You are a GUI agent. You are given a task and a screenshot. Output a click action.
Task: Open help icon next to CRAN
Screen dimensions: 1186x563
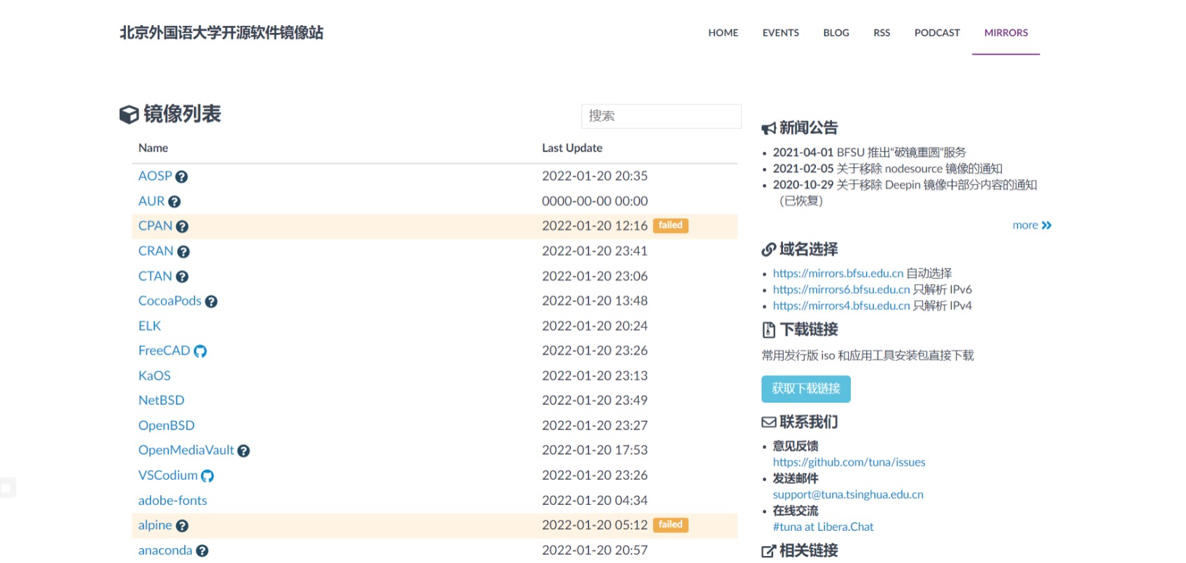point(183,252)
